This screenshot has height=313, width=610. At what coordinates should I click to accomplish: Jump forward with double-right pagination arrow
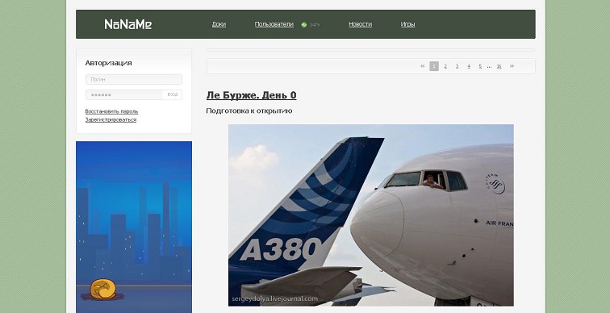512,66
